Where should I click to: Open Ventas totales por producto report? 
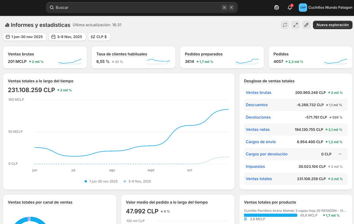tap(270, 202)
